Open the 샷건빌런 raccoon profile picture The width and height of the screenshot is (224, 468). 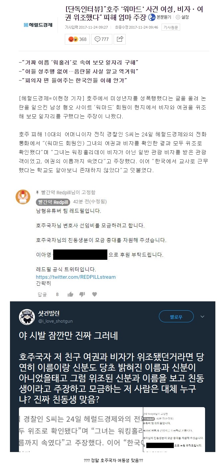click(x=27, y=317)
